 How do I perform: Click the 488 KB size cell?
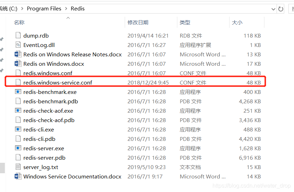pos(252,129)
